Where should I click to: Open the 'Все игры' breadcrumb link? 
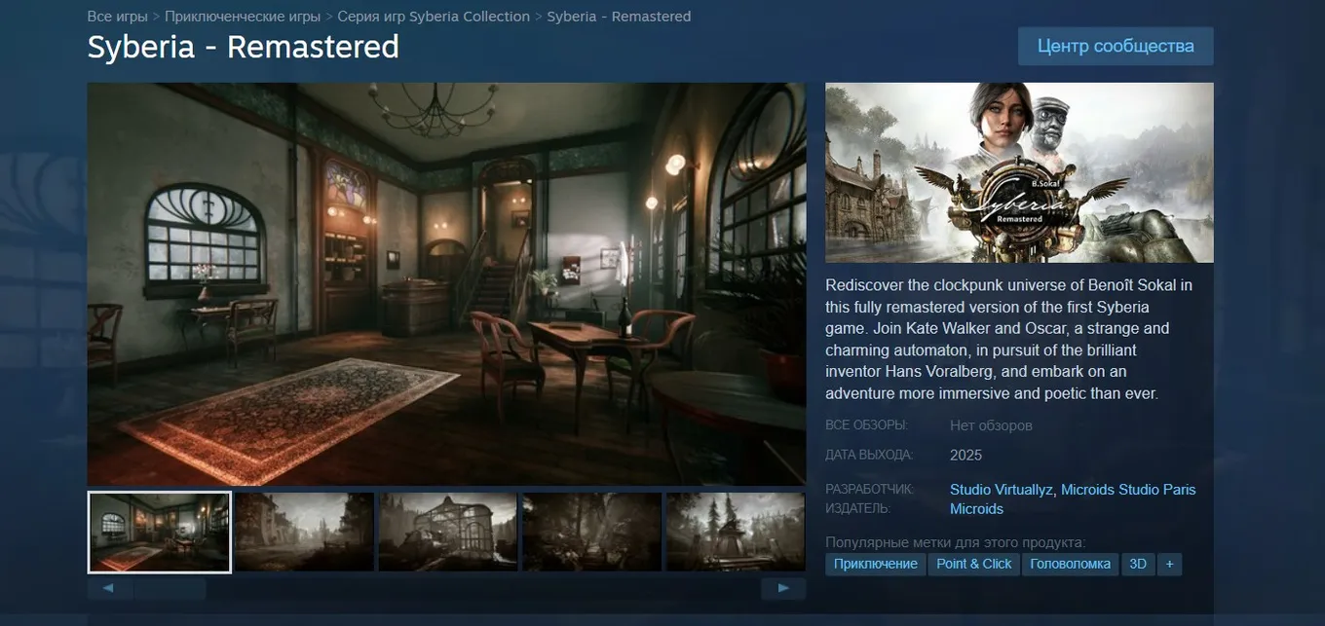(117, 17)
